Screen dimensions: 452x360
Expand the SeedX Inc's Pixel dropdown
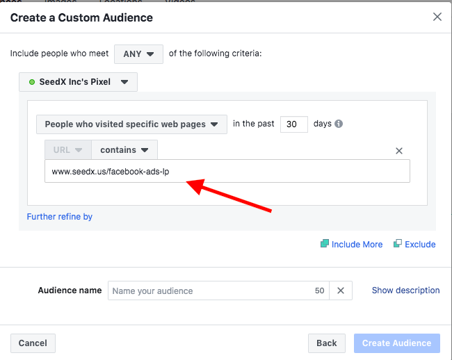point(78,82)
